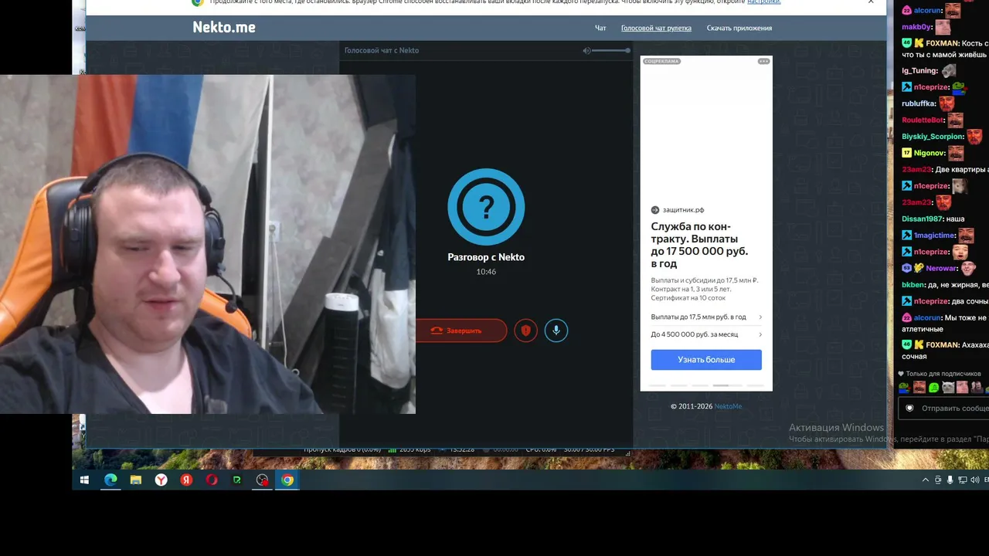Click the username Biyskiy_Scorpion in chat

[933, 137]
